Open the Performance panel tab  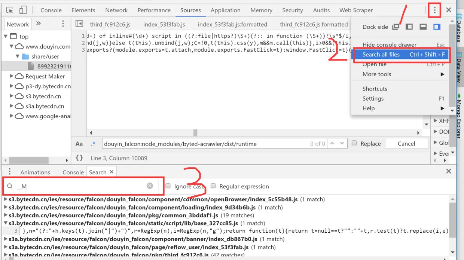pos(154,10)
